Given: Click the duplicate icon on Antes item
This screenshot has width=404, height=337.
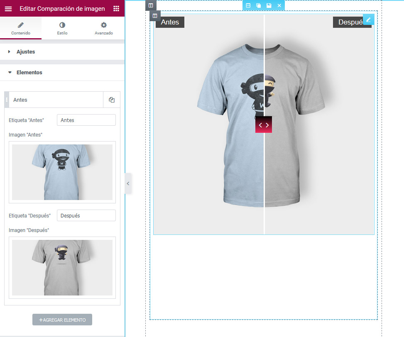Looking at the screenshot, I should click(111, 100).
